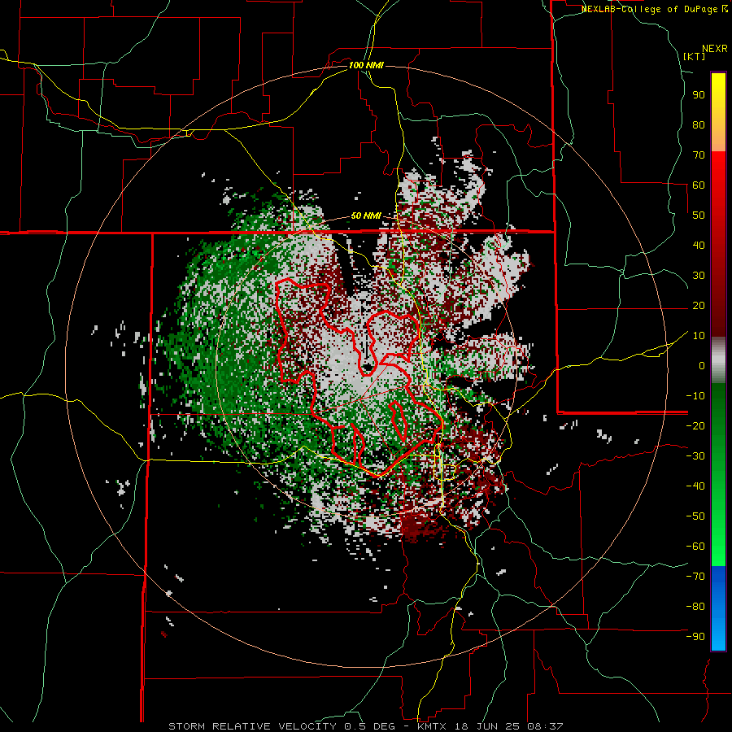Click the 90 value on the velocity scale
732x732 pixels.
coord(699,95)
